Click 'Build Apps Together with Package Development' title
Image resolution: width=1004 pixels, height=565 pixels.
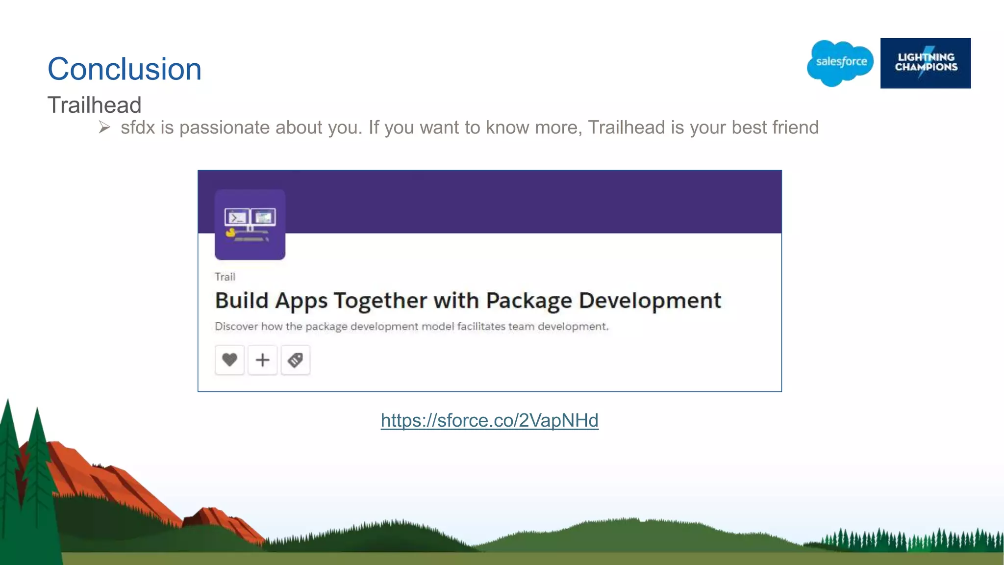point(468,301)
